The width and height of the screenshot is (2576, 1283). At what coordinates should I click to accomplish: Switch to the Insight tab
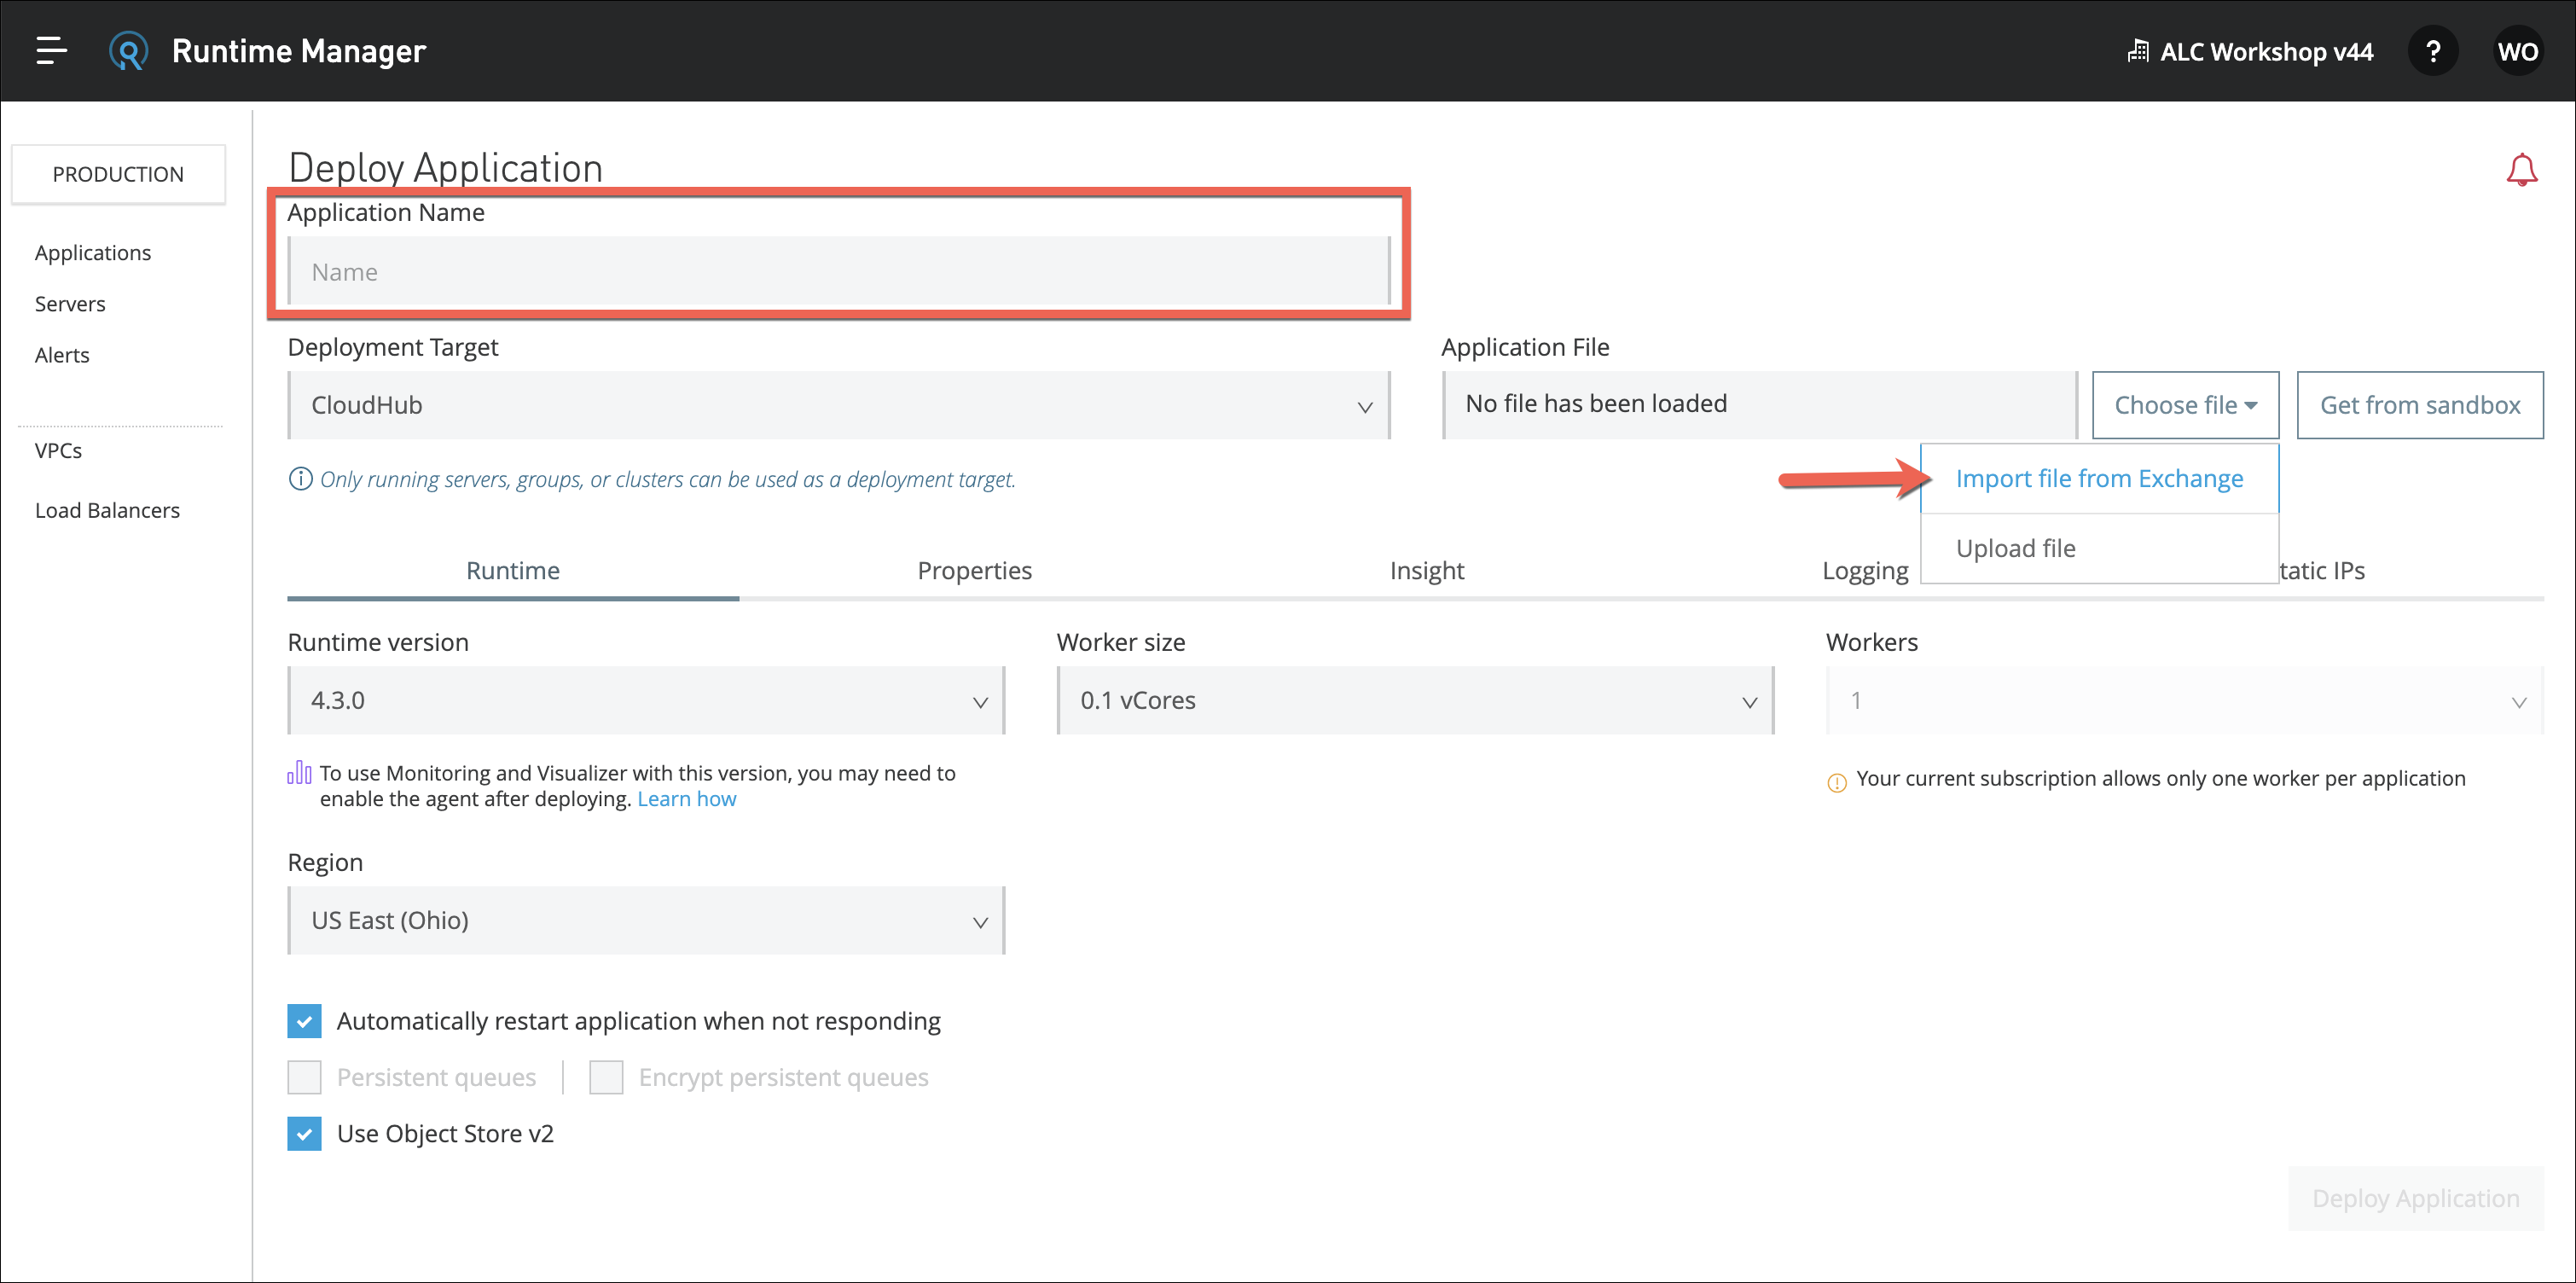[x=1426, y=571]
